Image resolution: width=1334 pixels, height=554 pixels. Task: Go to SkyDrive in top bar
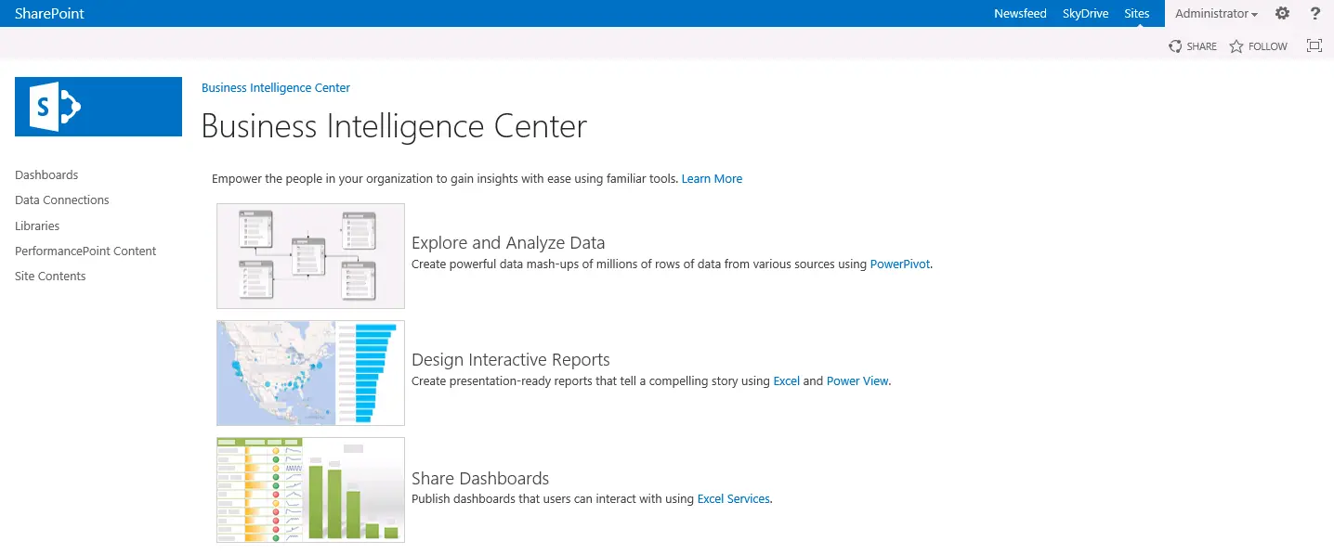coord(1086,13)
